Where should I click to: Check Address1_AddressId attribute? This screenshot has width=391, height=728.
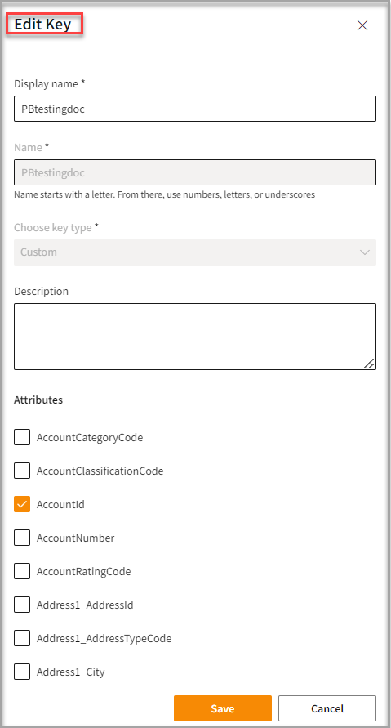tap(22, 605)
